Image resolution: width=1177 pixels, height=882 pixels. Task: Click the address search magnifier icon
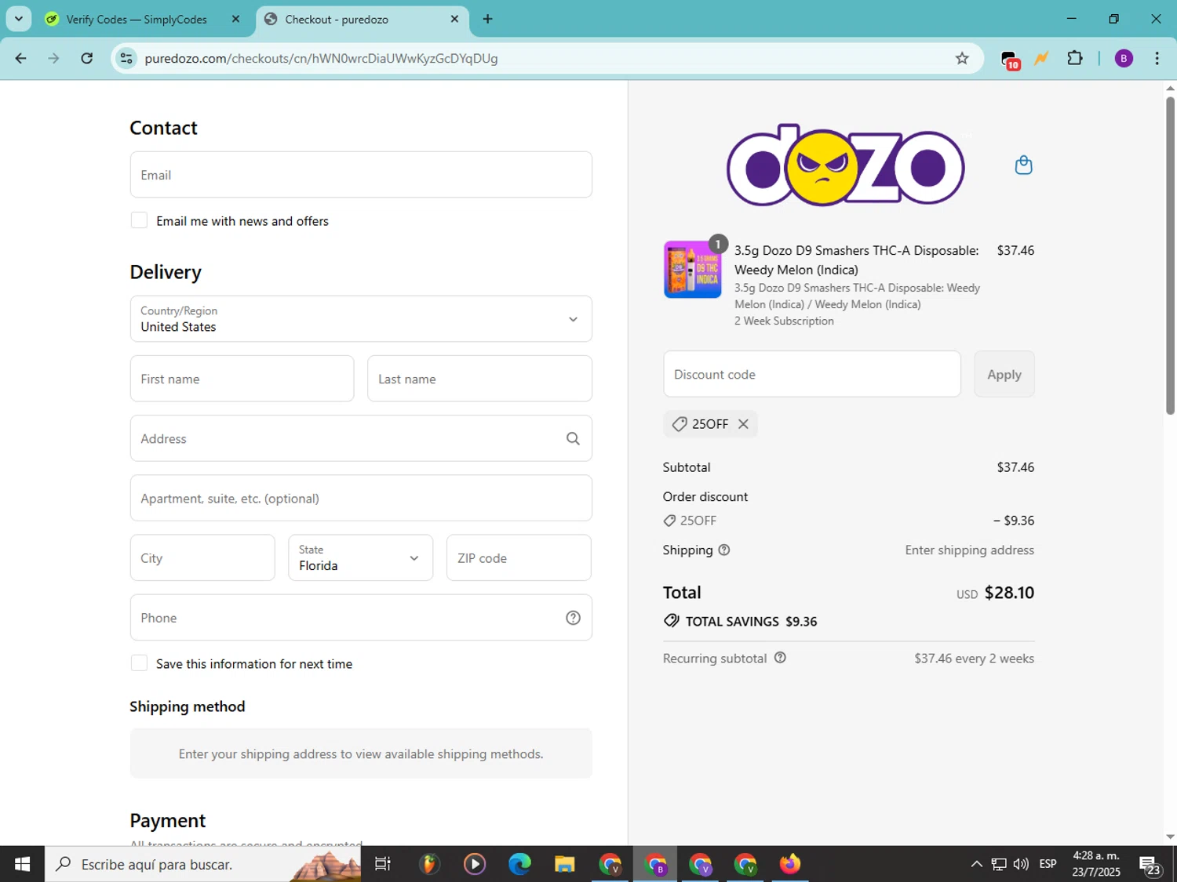coord(573,439)
